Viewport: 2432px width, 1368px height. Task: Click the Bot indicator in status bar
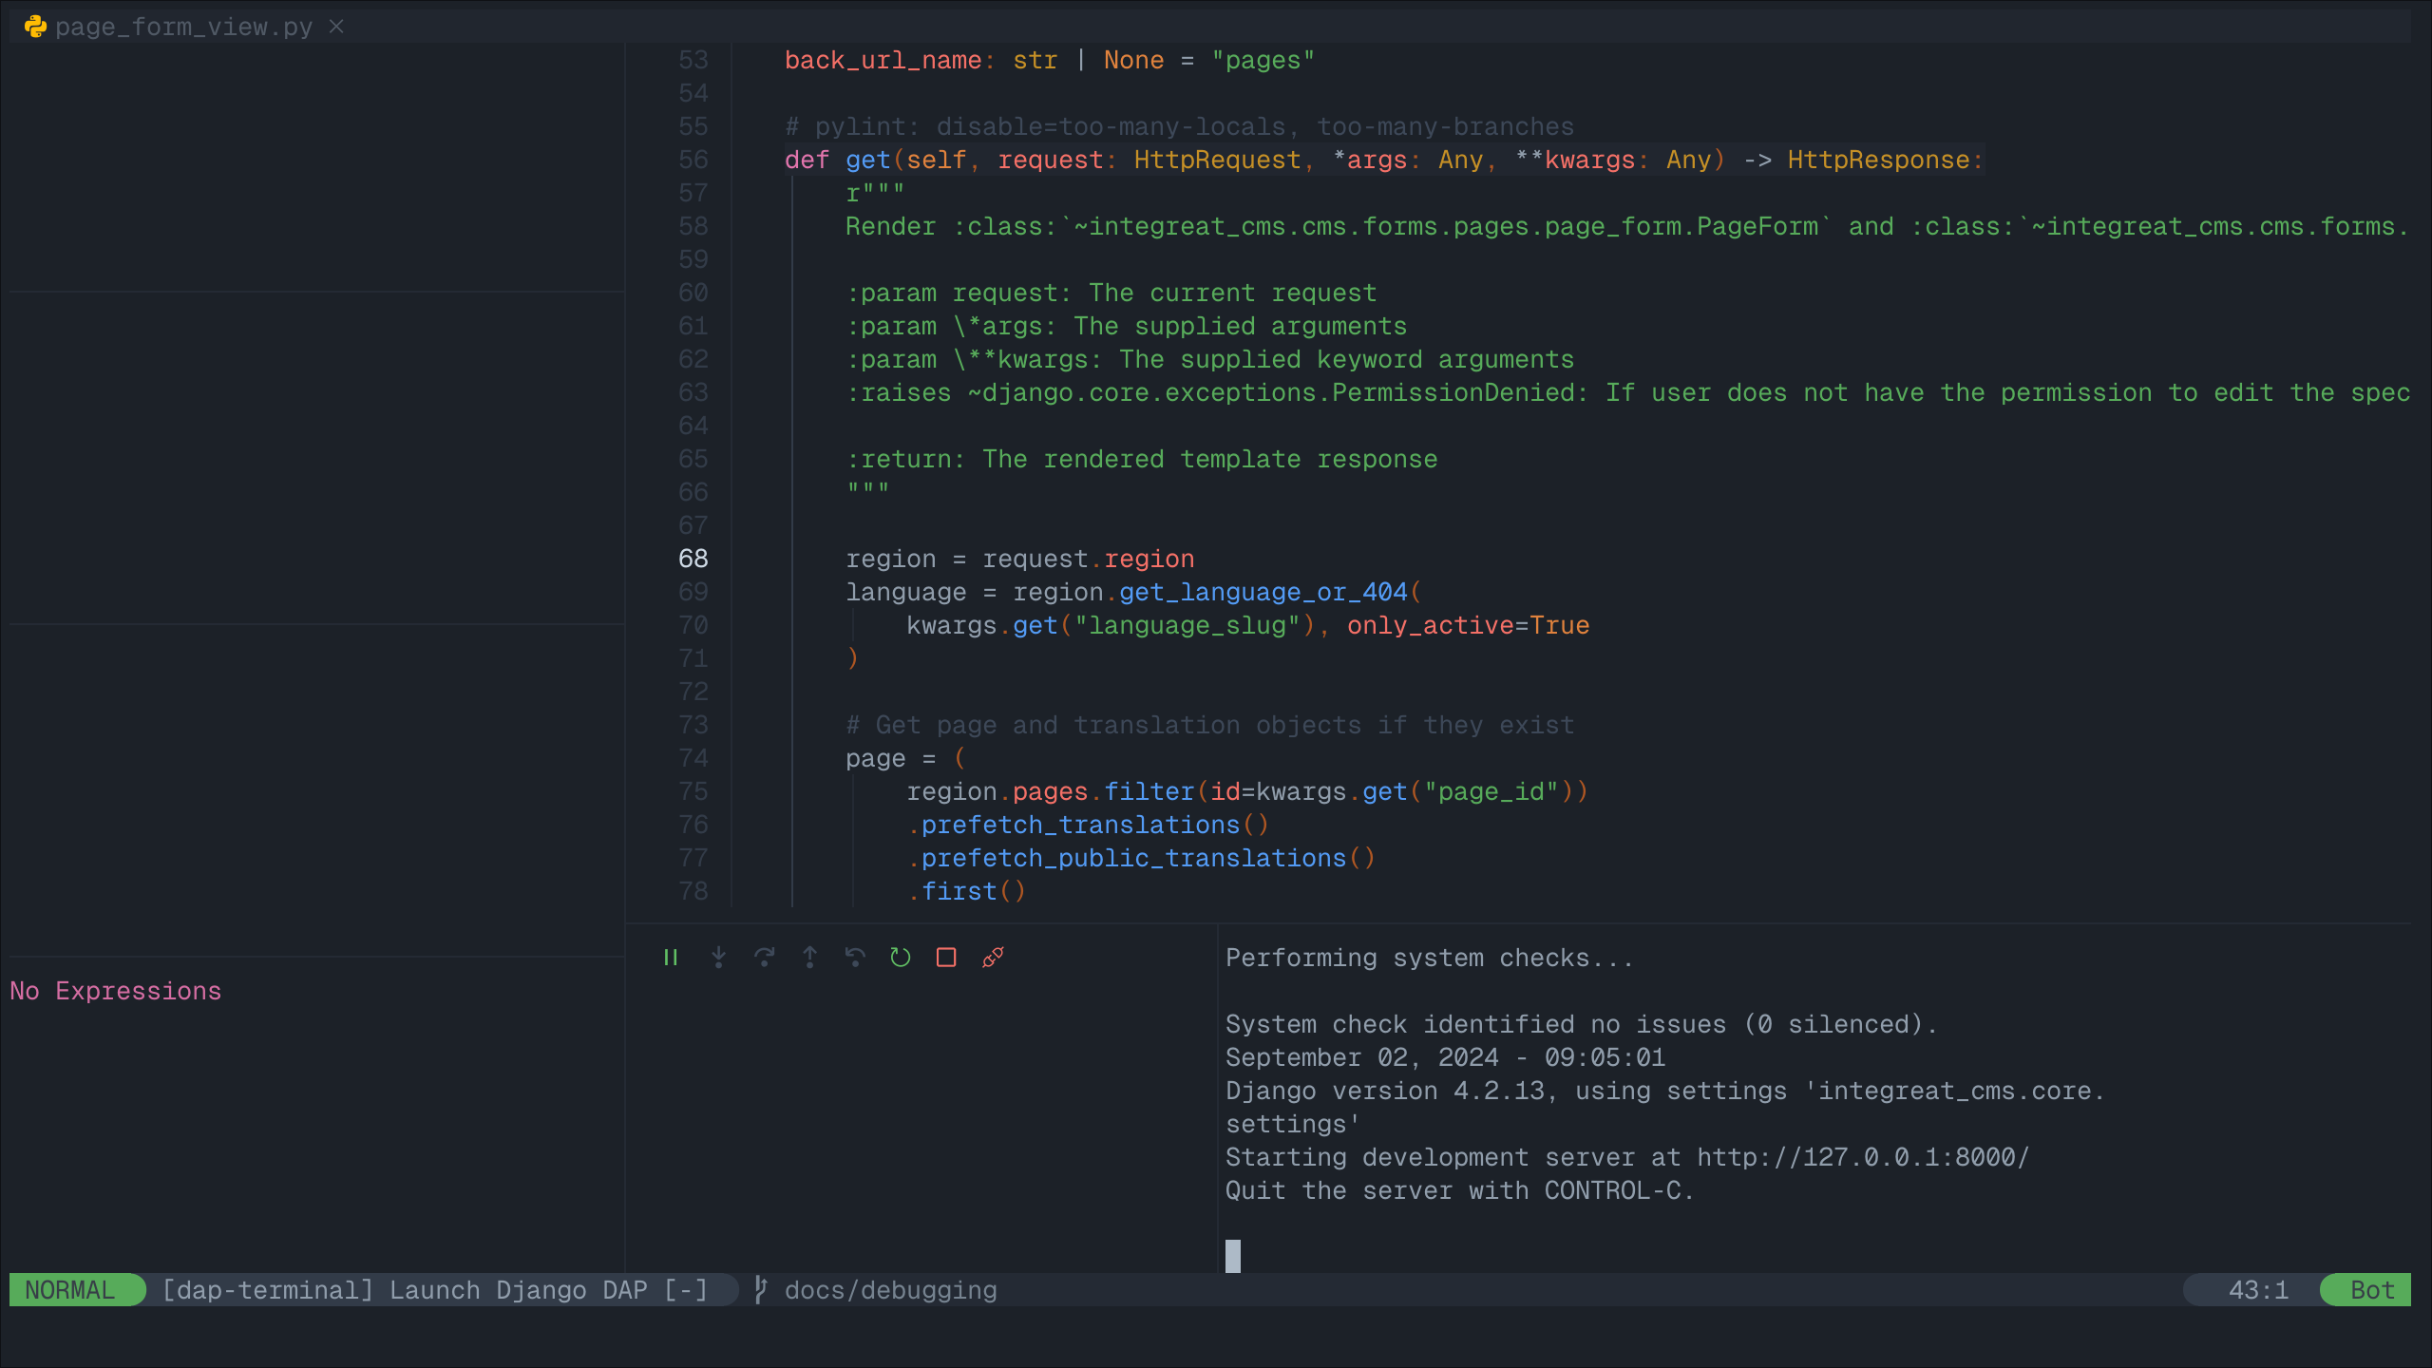point(2372,1288)
